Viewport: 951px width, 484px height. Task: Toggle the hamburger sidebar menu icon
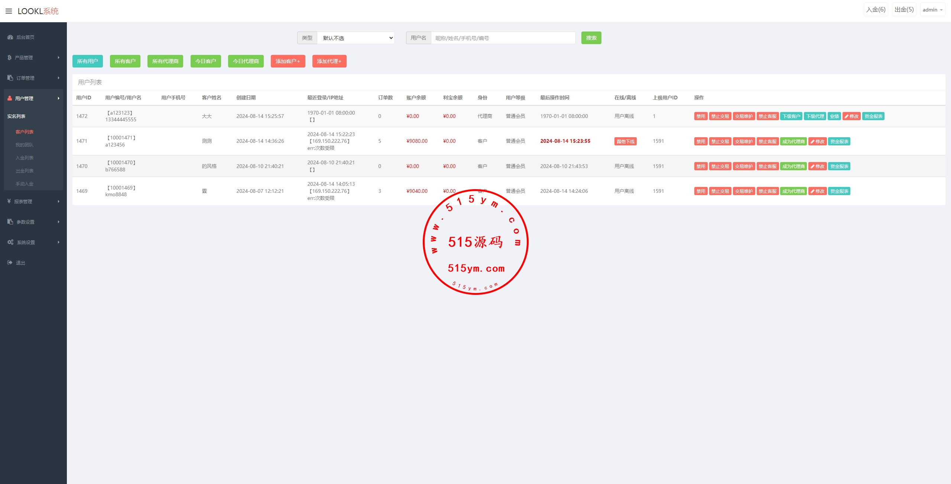point(9,11)
